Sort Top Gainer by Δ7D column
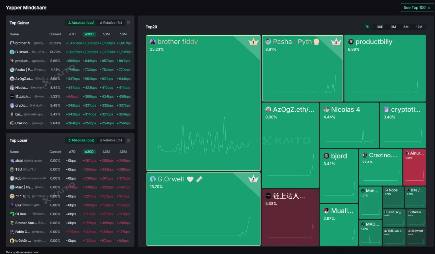The width and height of the screenshot is (435, 254). 72,34
